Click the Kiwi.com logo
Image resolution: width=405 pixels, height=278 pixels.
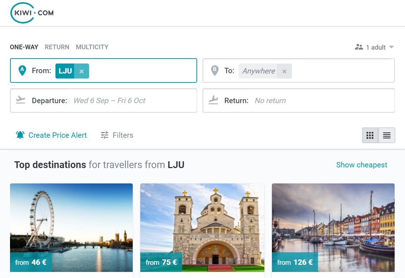pos(32,13)
